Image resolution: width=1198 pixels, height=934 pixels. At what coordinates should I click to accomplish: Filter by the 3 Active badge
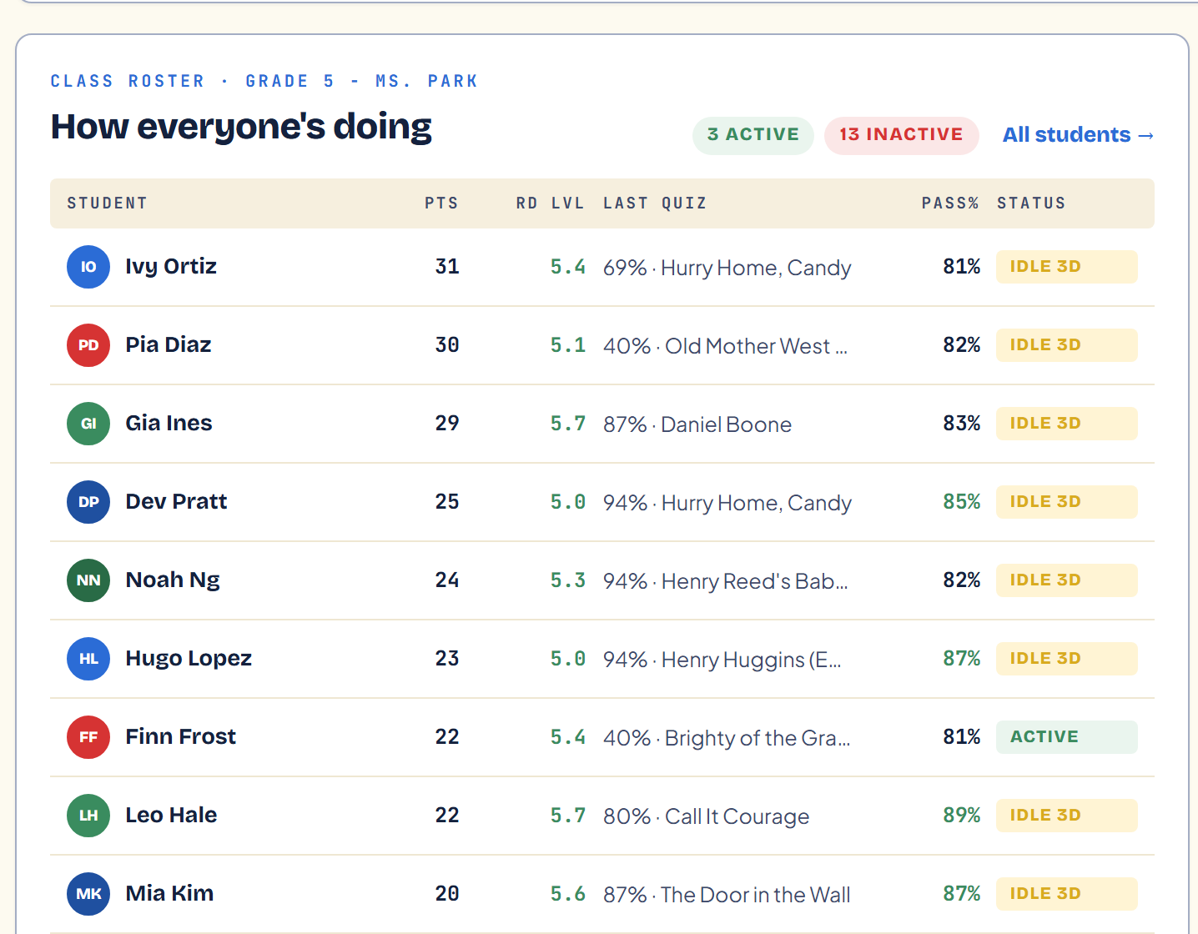753,135
